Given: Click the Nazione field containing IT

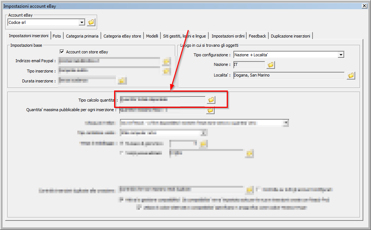Looking at the screenshot, I should [x=249, y=65].
